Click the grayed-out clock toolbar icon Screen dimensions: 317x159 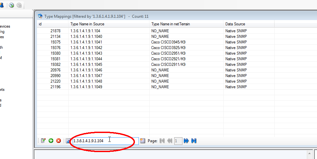pyautogui.click(x=20, y=5)
